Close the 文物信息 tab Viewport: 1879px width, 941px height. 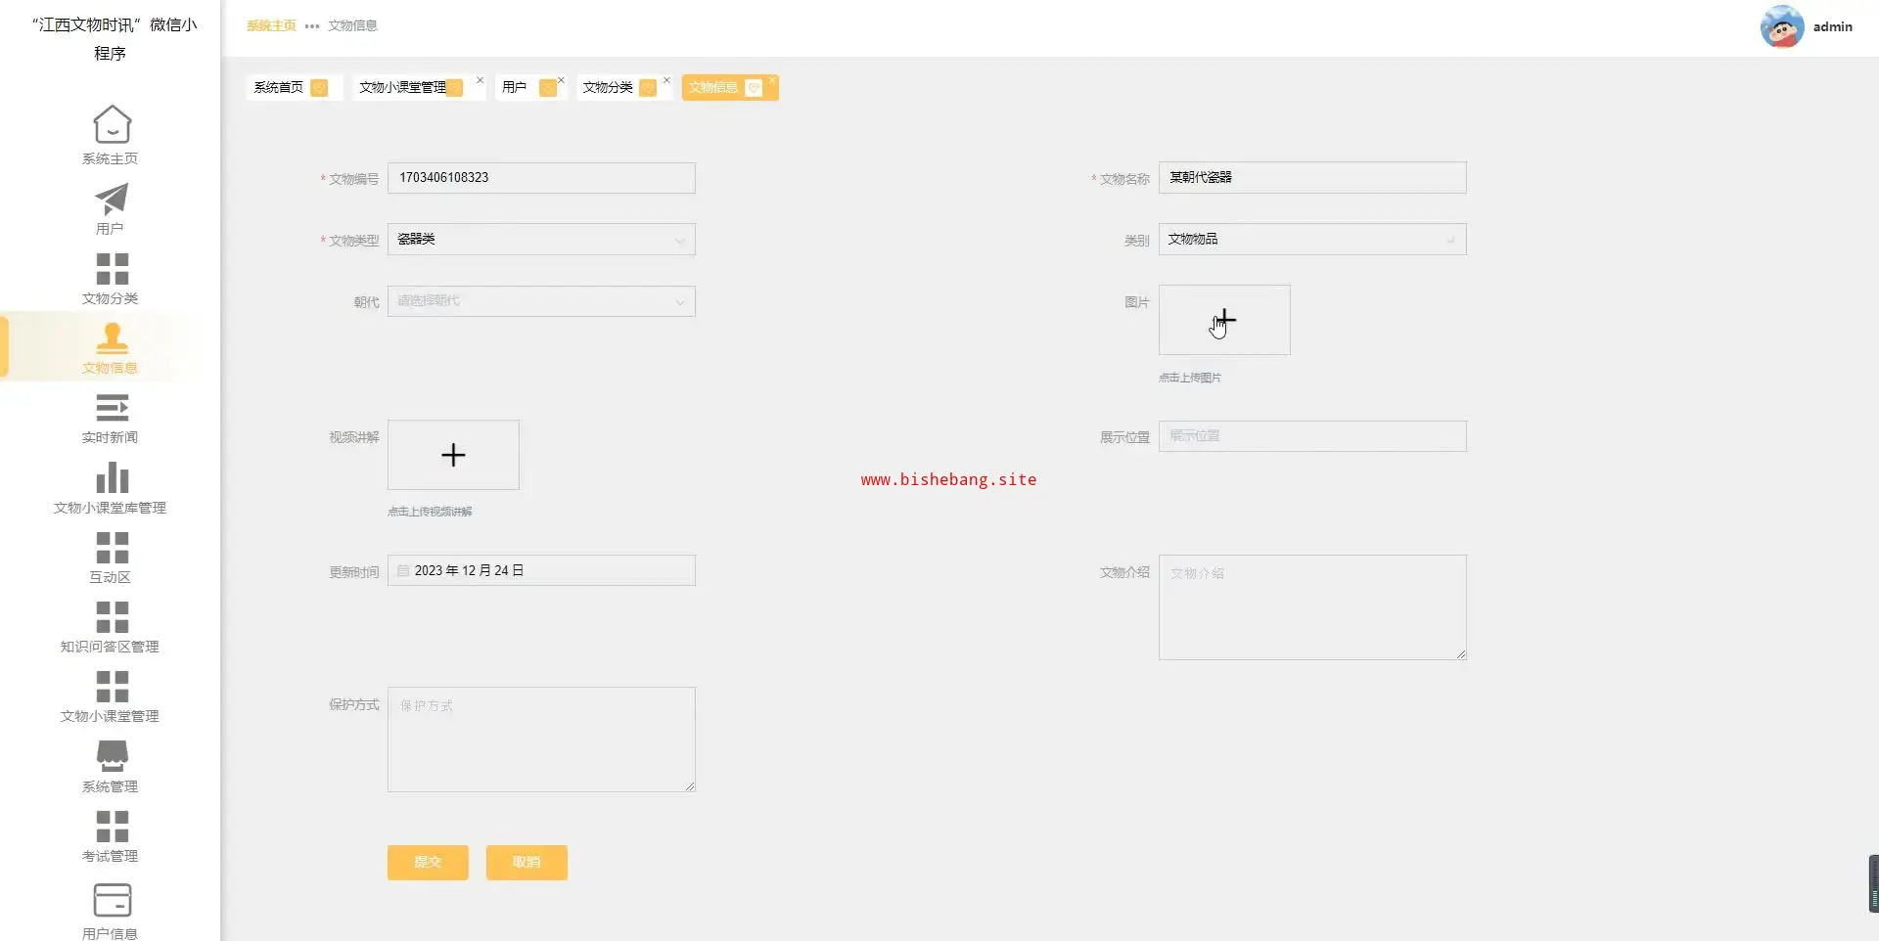pyautogui.click(x=772, y=80)
